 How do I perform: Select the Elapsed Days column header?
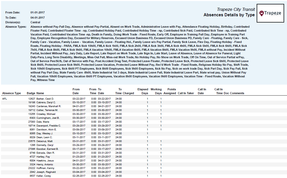[x=143, y=91]
